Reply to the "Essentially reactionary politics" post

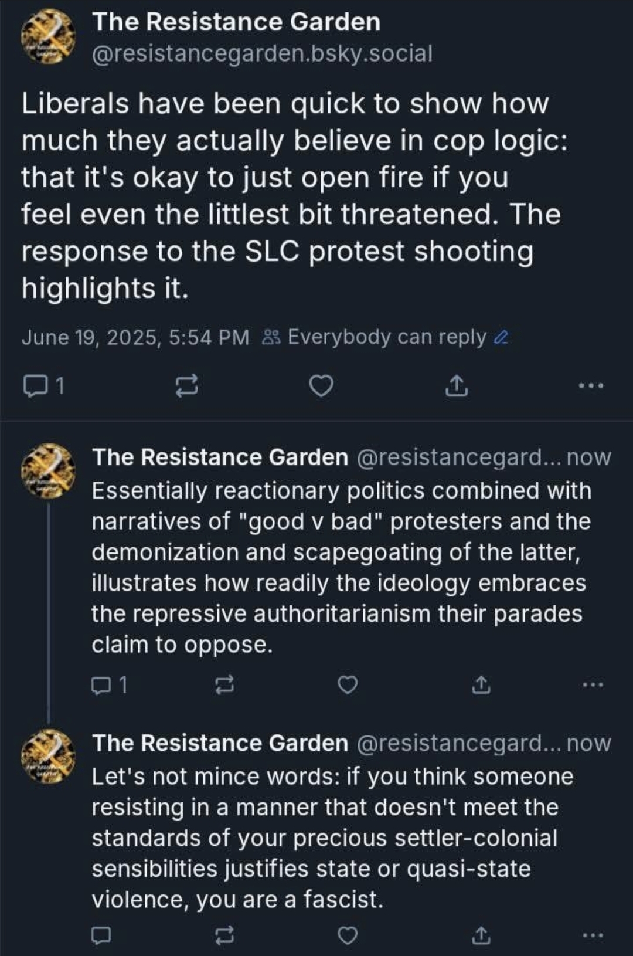point(101,684)
